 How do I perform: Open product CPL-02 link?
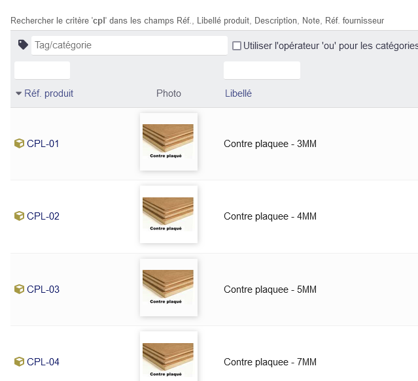43,216
